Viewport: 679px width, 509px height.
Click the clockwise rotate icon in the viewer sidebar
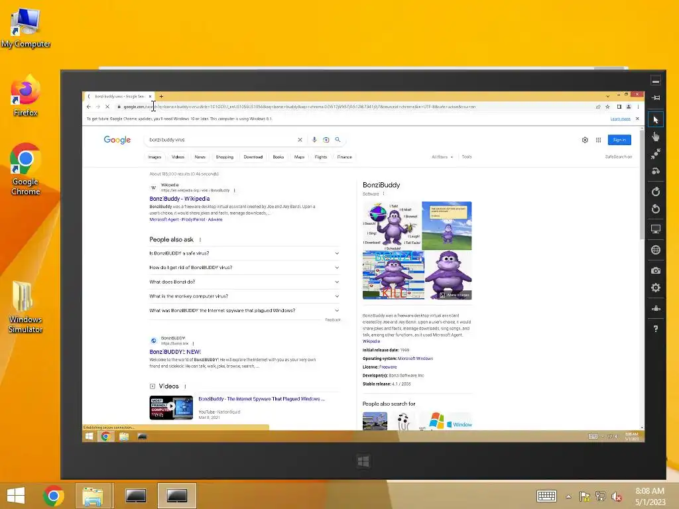tap(656, 192)
